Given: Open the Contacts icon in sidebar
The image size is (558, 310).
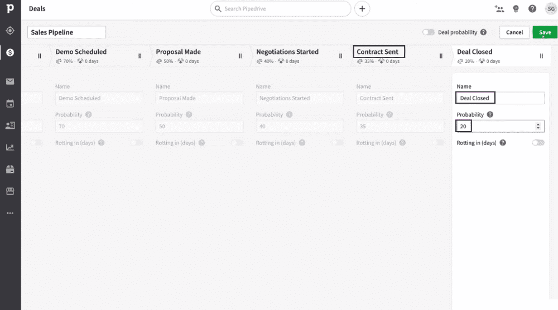Looking at the screenshot, I should [10, 125].
